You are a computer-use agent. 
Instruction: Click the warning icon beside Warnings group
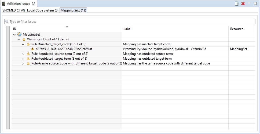tap(24, 39)
